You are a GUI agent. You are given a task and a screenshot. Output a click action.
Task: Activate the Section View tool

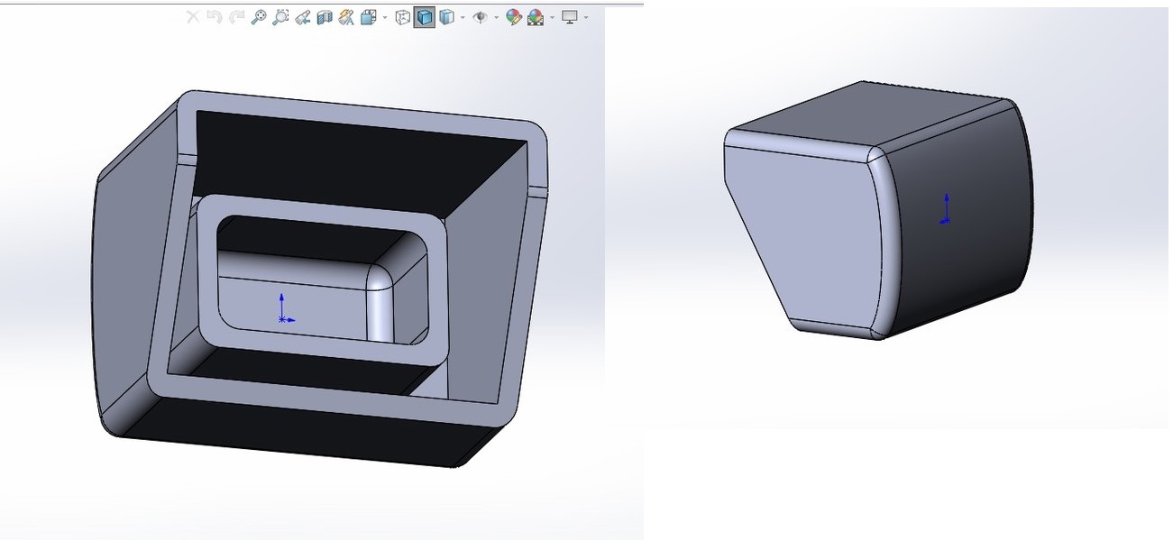[325, 17]
